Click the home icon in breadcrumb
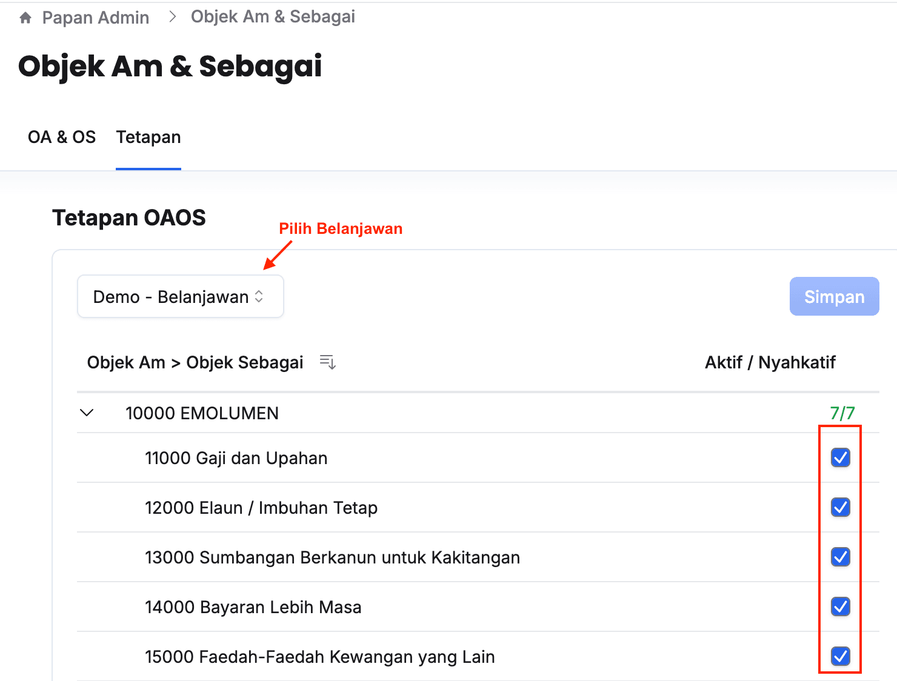The image size is (897, 681). click(25, 18)
